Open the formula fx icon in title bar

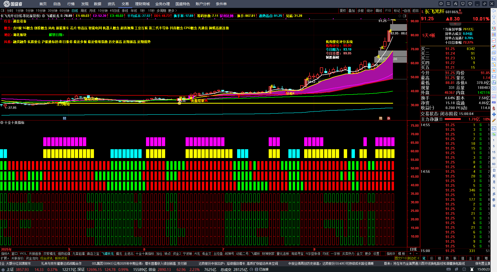456,4
